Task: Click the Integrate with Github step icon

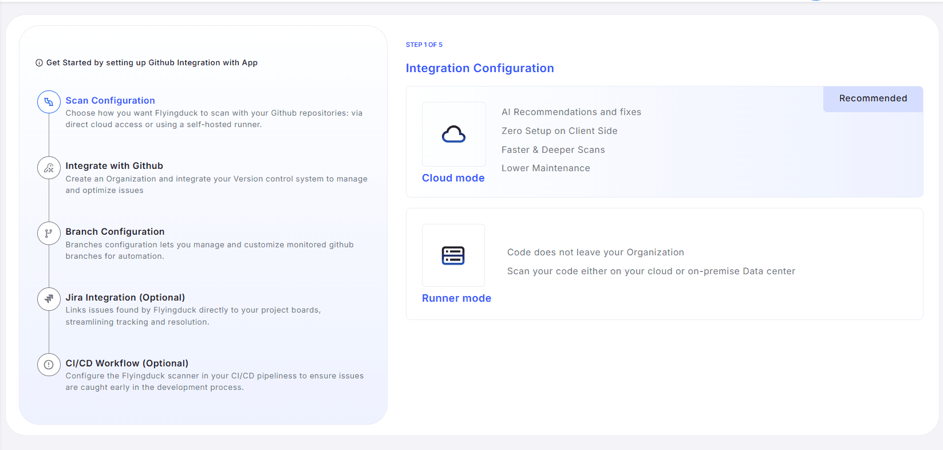Action: pyautogui.click(x=49, y=168)
